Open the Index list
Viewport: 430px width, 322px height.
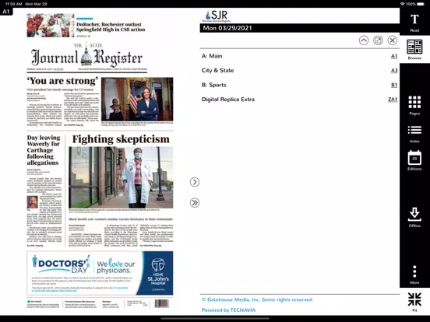414,134
